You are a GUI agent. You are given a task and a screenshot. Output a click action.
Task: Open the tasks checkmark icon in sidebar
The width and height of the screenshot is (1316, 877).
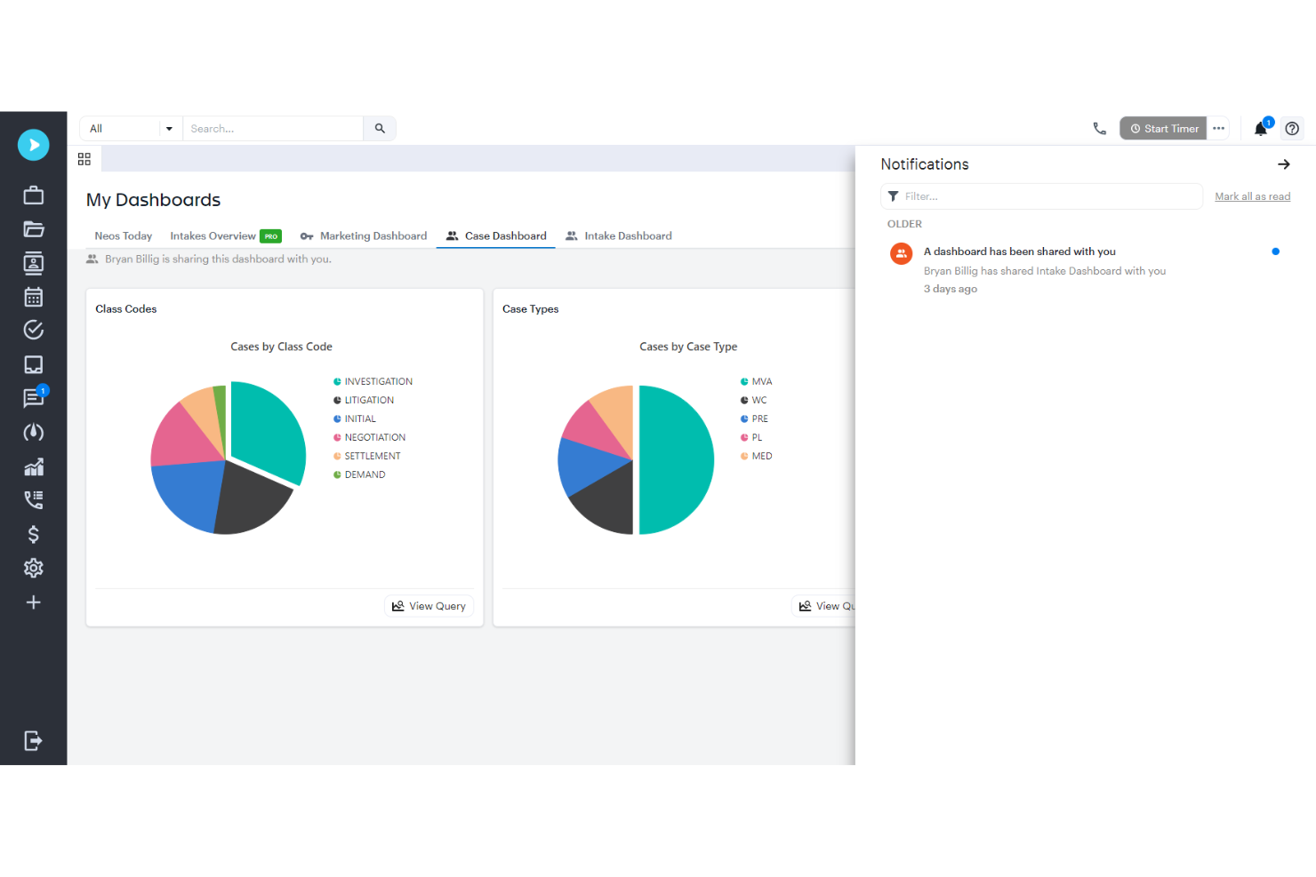point(34,331)
